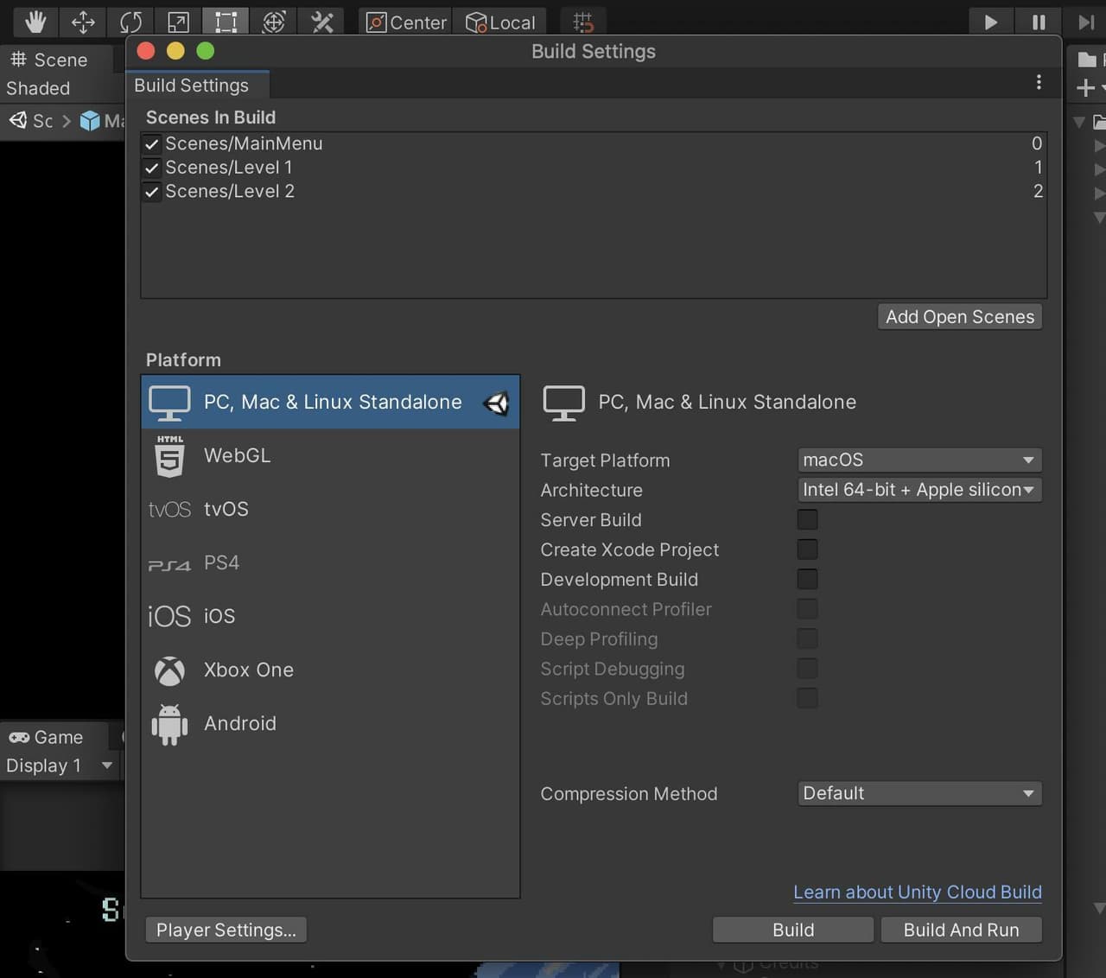Enable the Development Build checkbox
1106x978 pixels.
point(807,579)
